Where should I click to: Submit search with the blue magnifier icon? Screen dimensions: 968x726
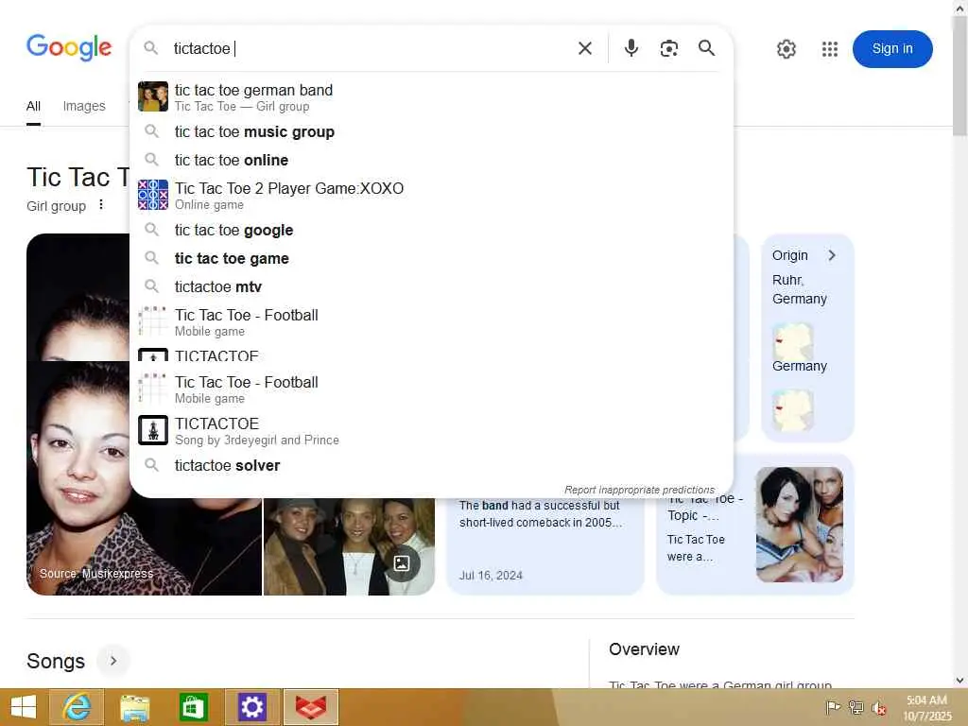pos(706,48)
